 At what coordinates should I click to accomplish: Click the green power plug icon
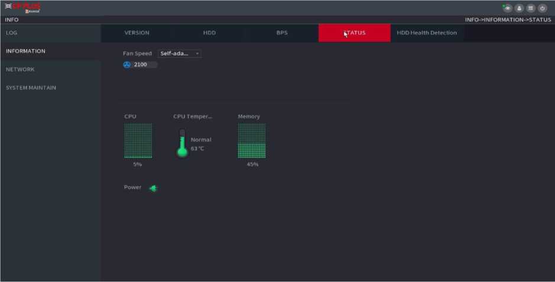click(x=153, y=188)
